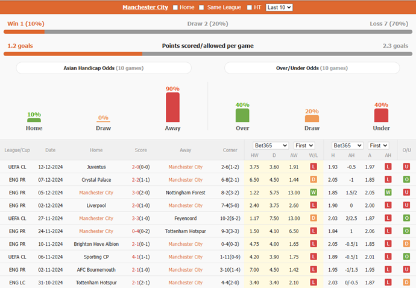Open Feyenoord team link

coord(186,219)
